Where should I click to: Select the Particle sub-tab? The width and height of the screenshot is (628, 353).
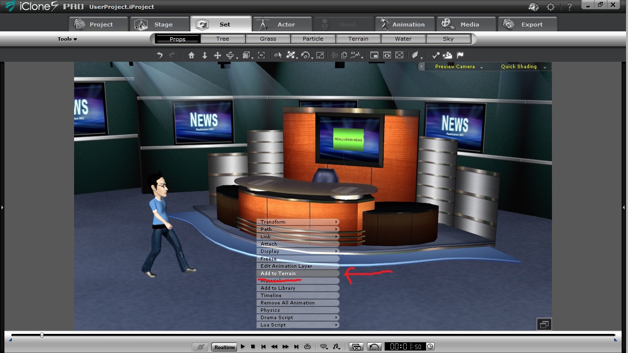pos(313,39)
